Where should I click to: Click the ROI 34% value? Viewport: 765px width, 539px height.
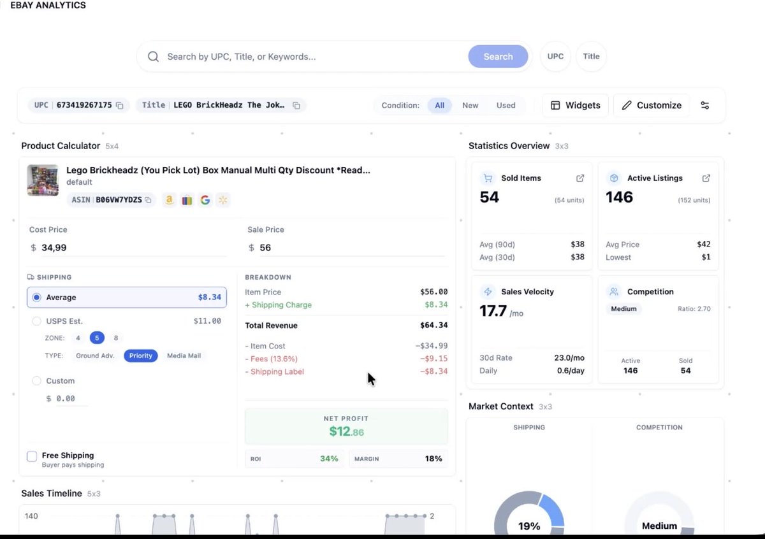click(329, 458)
